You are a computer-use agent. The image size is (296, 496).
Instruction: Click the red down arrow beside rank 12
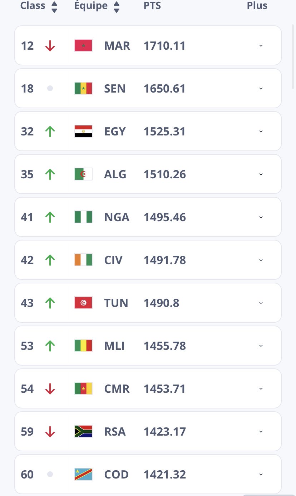(x=50, y=46)
